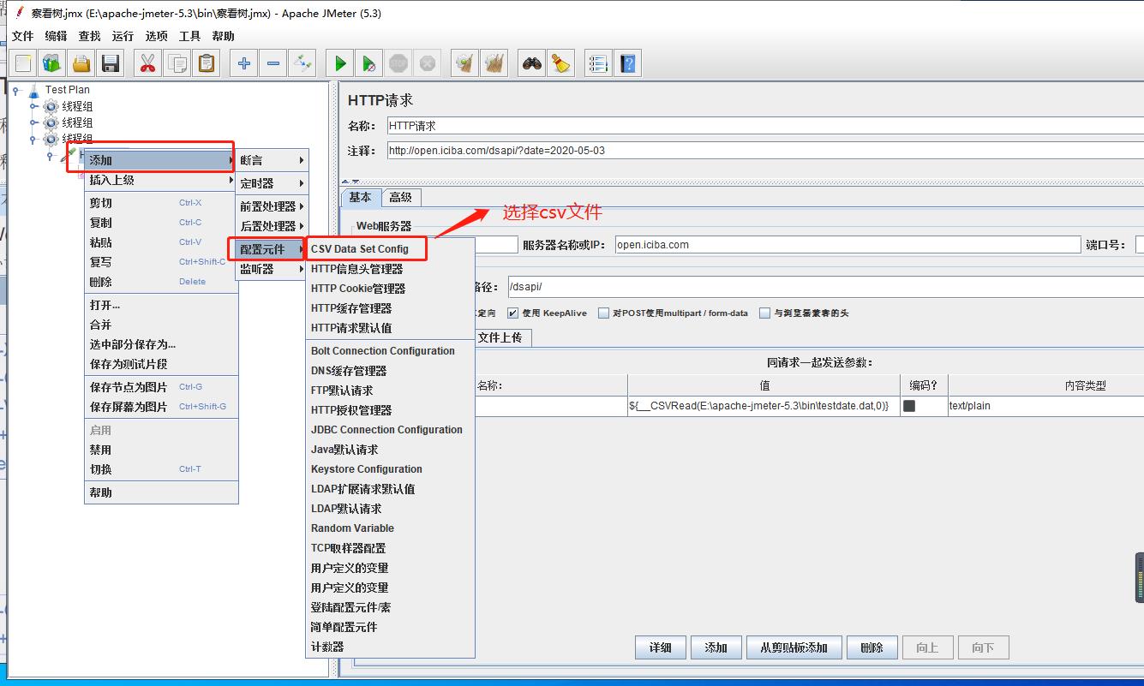Open the Function Helper list icon
The image size is (1144, 686).
click(x=599, y=63)
